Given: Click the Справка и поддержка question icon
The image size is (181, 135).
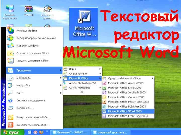Looking at the screenshot, I should pos(10,100).
